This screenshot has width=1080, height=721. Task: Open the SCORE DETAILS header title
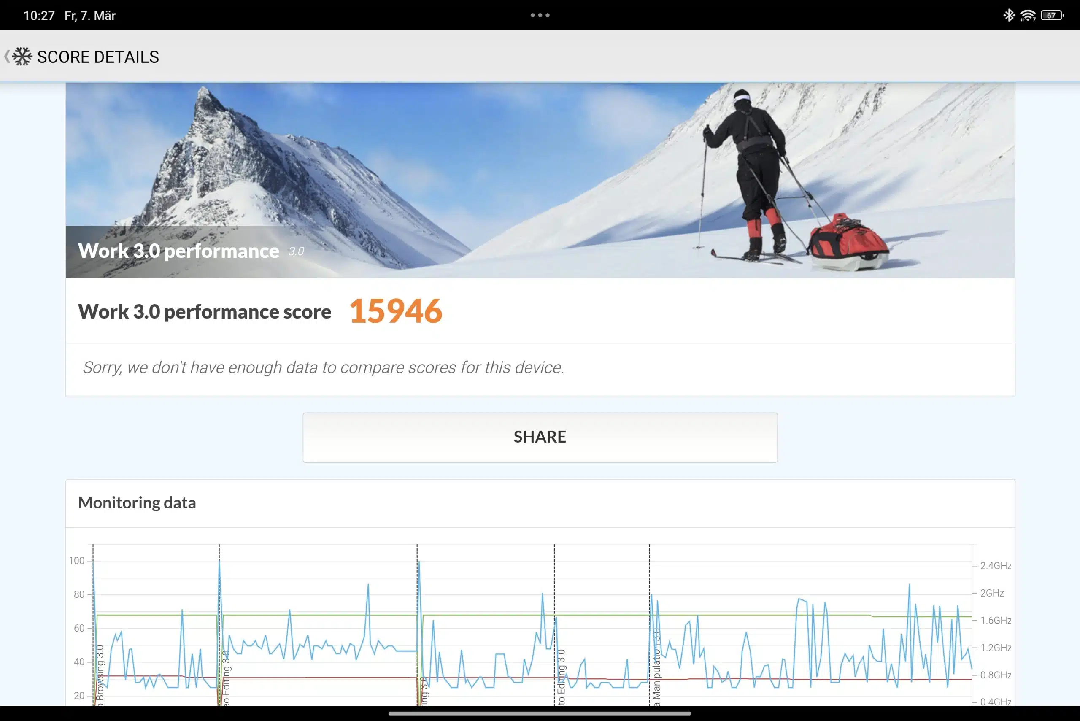coord(98,57)
